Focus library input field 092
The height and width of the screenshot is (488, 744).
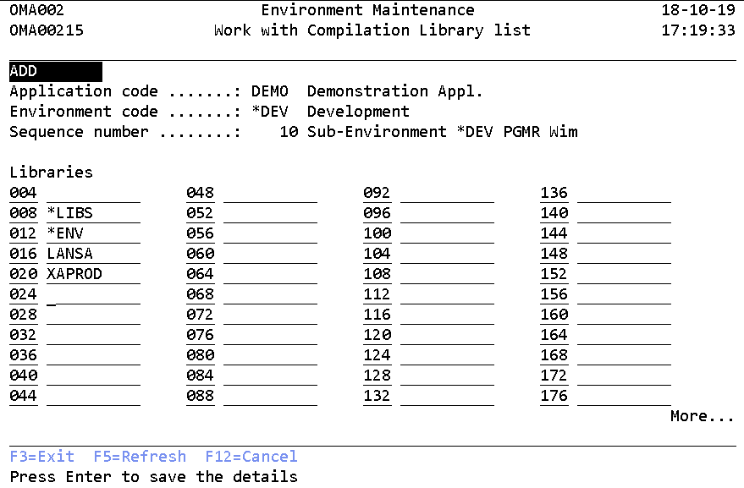(x=447, y=194)
